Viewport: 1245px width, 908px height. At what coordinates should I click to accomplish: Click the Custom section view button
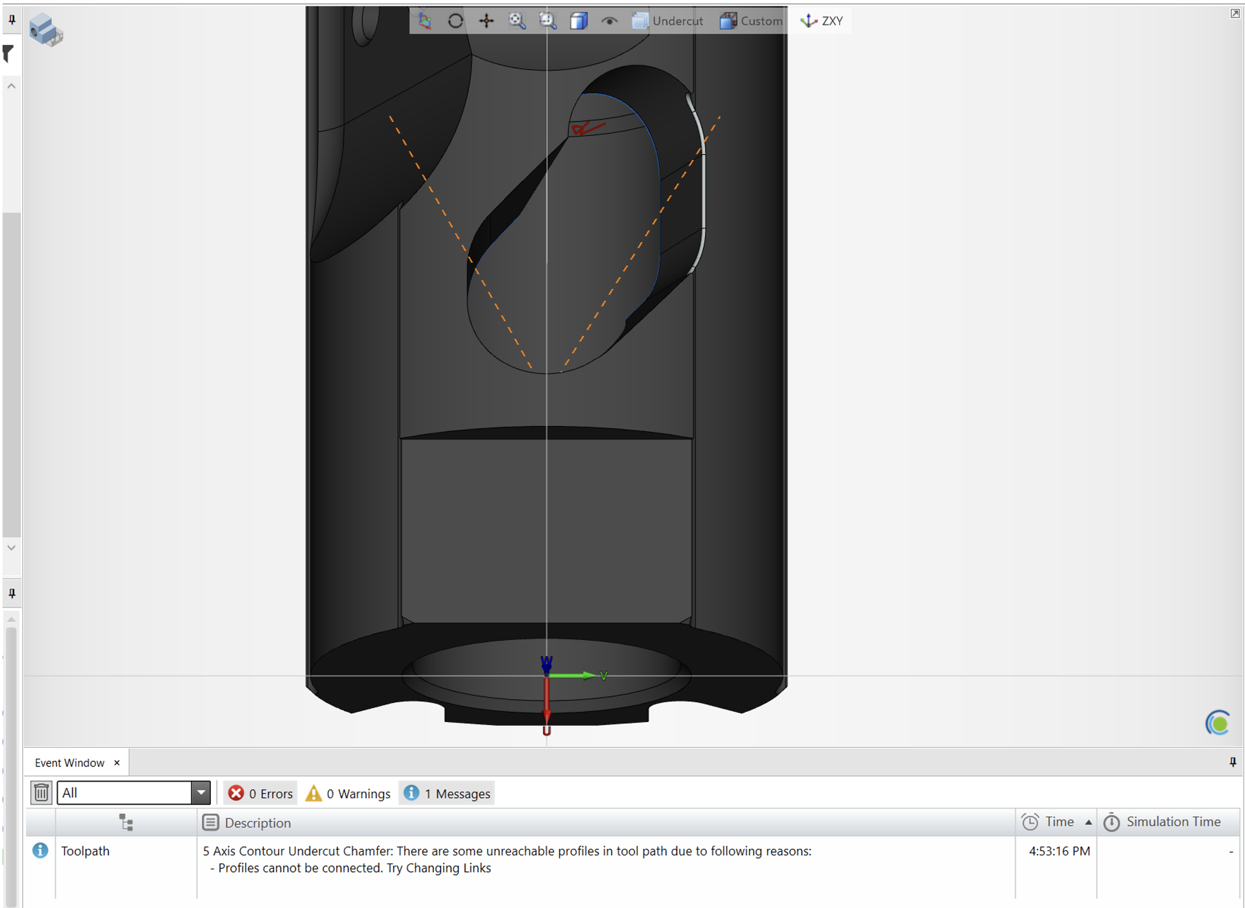click(751, 20)
